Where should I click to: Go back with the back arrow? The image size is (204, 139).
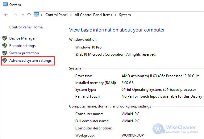pos(6,15)
